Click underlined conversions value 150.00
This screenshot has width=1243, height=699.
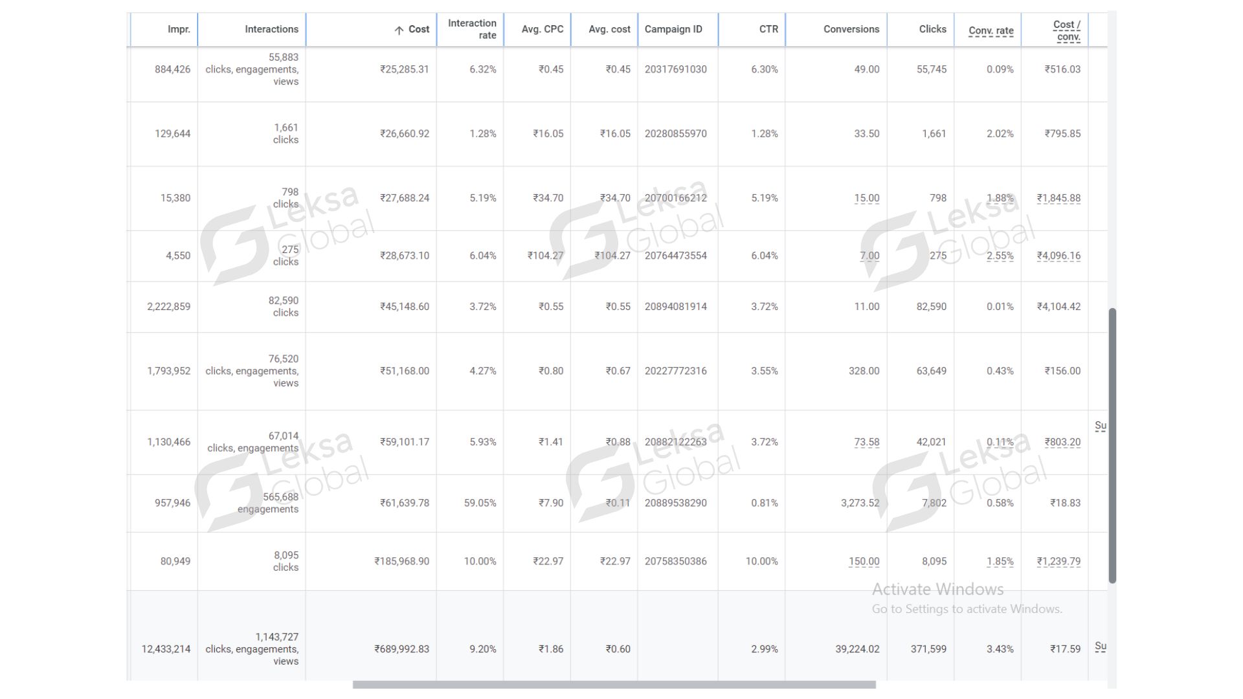(x=864, y=561)
